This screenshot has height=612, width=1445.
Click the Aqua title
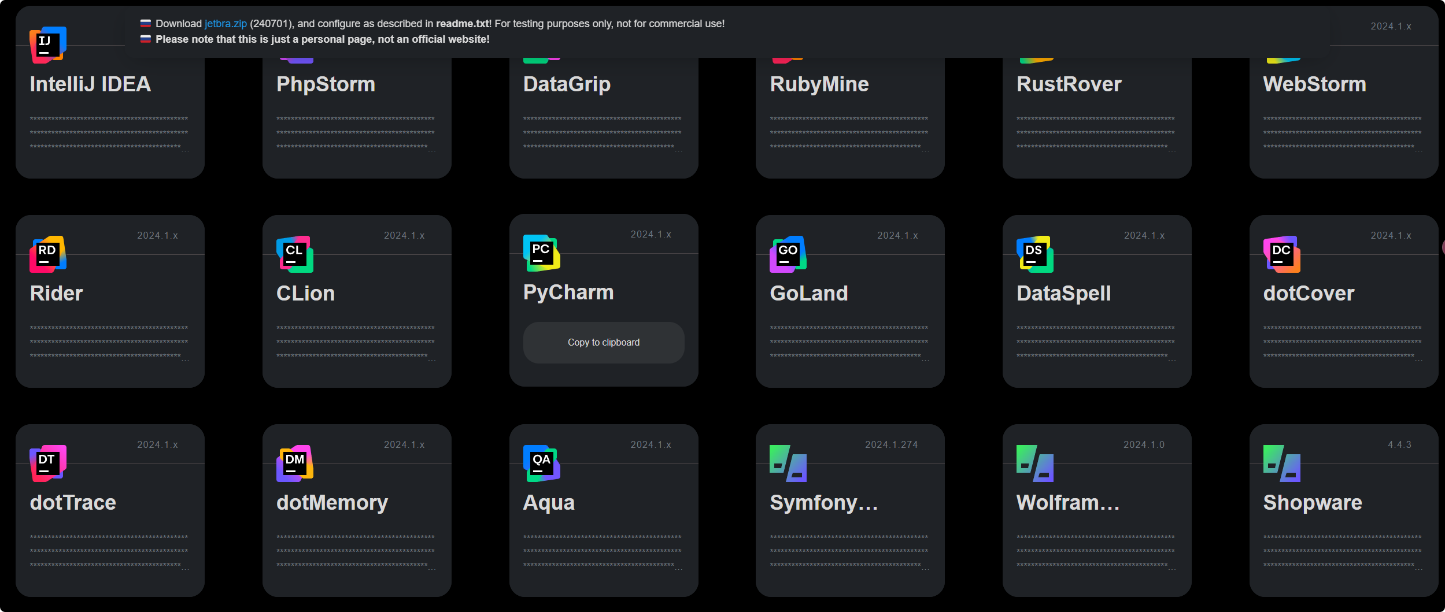549,503
